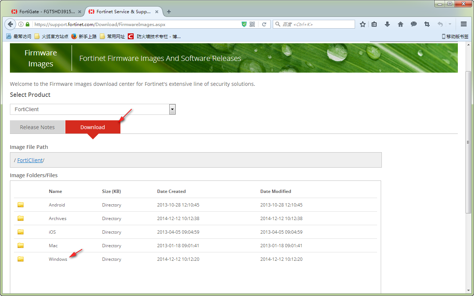Click Directory size cell in Windows row

[x=112, y=259]
